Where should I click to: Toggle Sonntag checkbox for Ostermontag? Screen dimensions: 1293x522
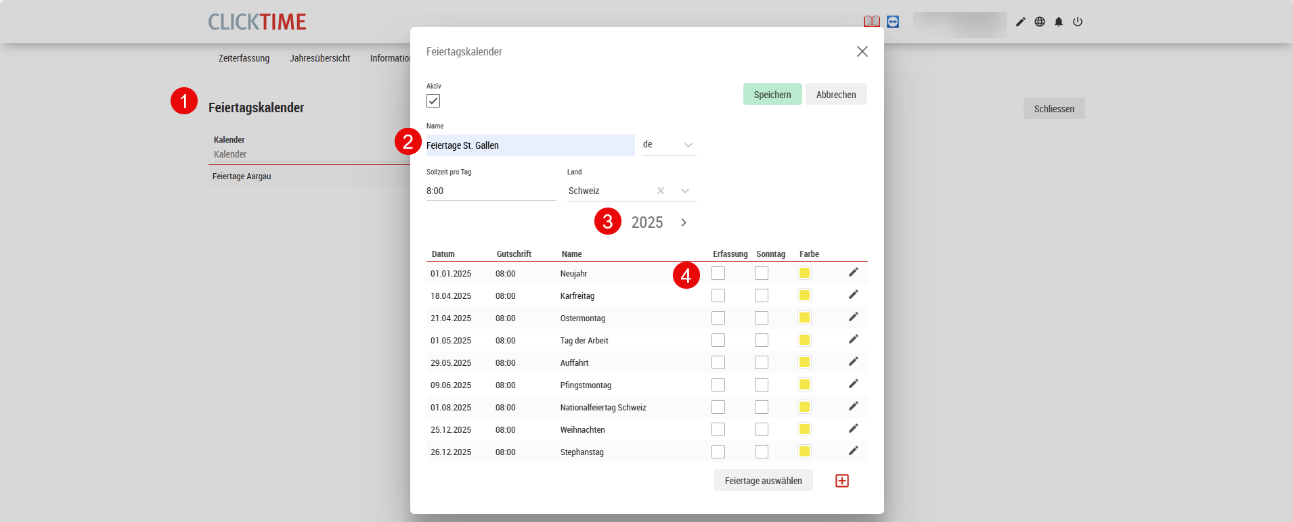coord(762,318)
